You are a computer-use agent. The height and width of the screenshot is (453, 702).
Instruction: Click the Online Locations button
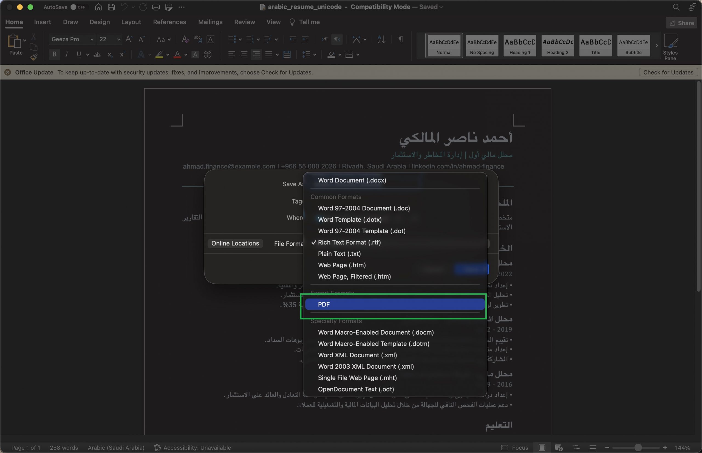coord(235,243)
